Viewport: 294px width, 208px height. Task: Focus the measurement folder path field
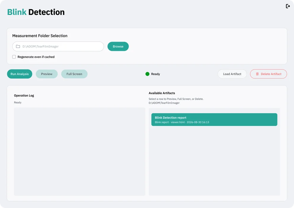point(58,46)
